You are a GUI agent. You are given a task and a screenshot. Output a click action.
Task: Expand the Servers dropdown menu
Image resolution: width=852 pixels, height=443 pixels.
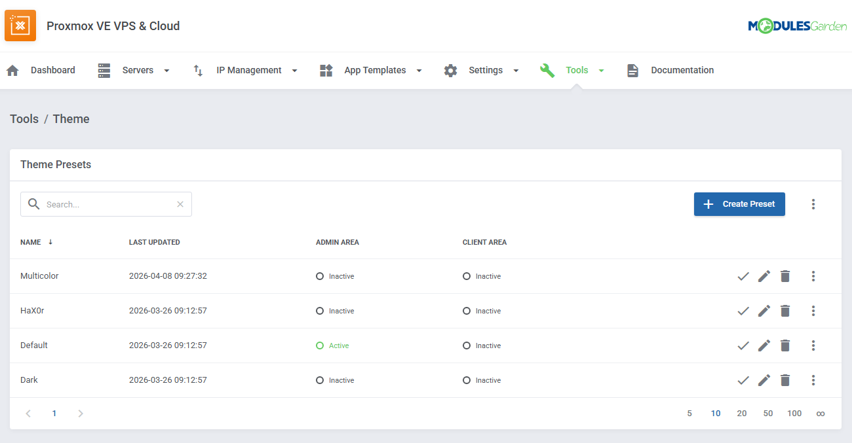tap(134, 70)
